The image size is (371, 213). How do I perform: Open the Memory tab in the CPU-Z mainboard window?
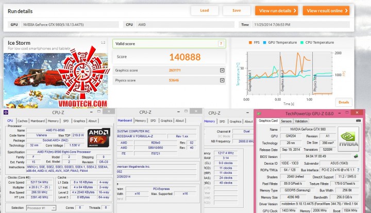click(x=140, y=121)
